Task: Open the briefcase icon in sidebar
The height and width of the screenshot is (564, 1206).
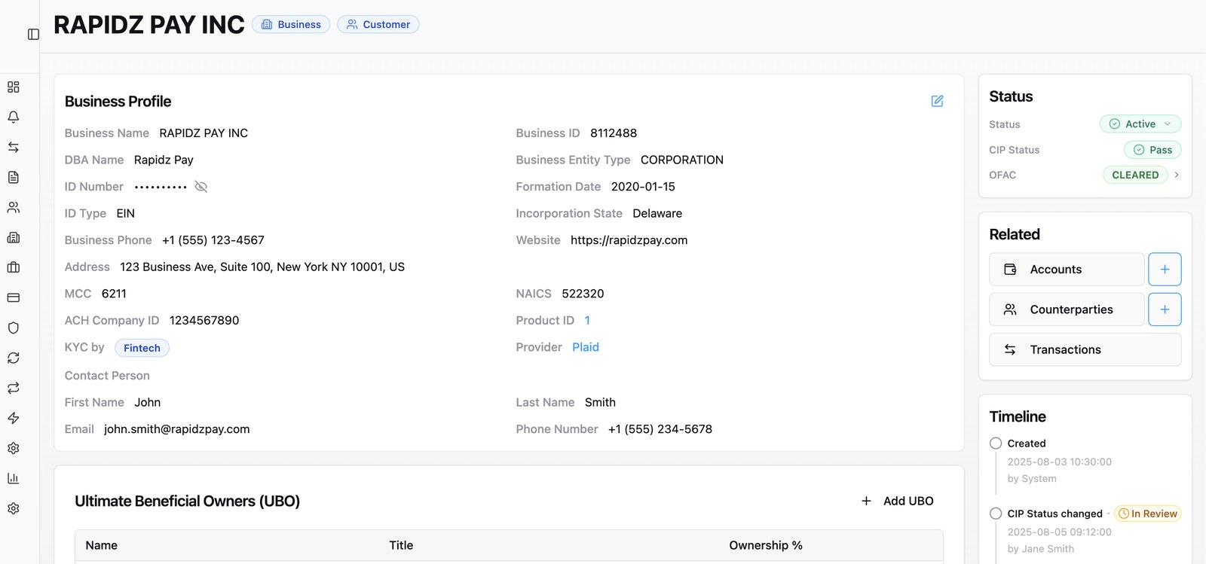Action: click(14, 268)
